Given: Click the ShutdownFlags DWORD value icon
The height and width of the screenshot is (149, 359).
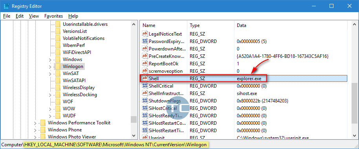Looking at the screenshot, I should click(145, 101).
